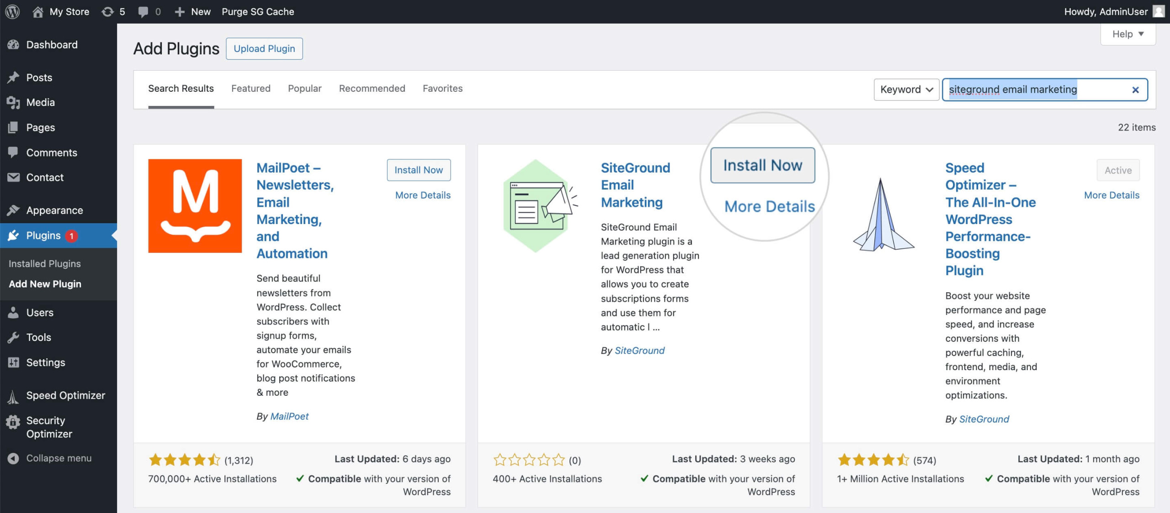Click the Comments menu icon
1170x513 pixels.
click(x=14, y=152)
